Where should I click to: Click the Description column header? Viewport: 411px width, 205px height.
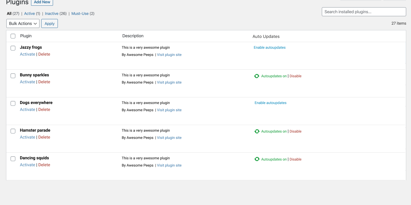click(x=133, y=36)
